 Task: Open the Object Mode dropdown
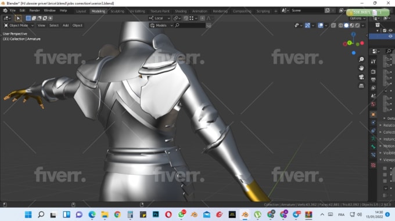click(x=19, y=25)
